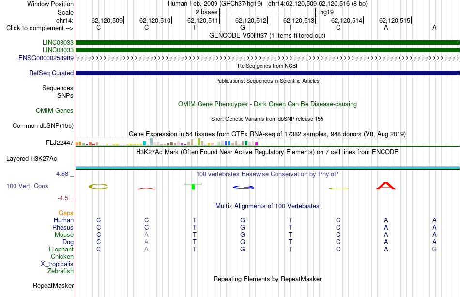The image size is (460, 297).
Task: Click the Rhesus alignment row label
Action: [x=63, y=227]
